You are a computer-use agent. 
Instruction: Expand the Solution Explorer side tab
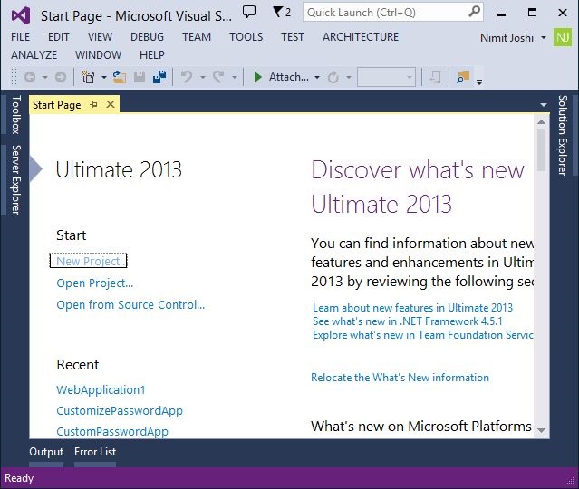click(563, 136)
